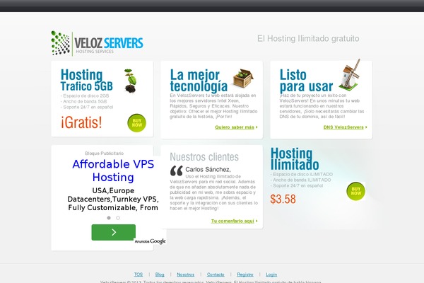The height and width of the screenshot is (283, 424).
Task: Click the 'La mejor tecnología' heading
Action: 199,81
